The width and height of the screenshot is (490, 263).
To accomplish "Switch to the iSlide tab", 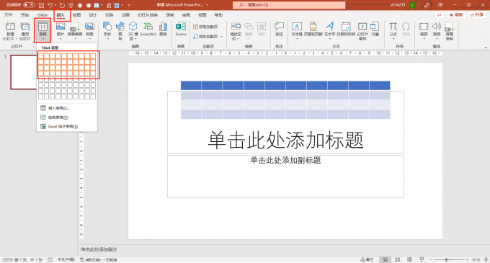I will tap(43, 15).
